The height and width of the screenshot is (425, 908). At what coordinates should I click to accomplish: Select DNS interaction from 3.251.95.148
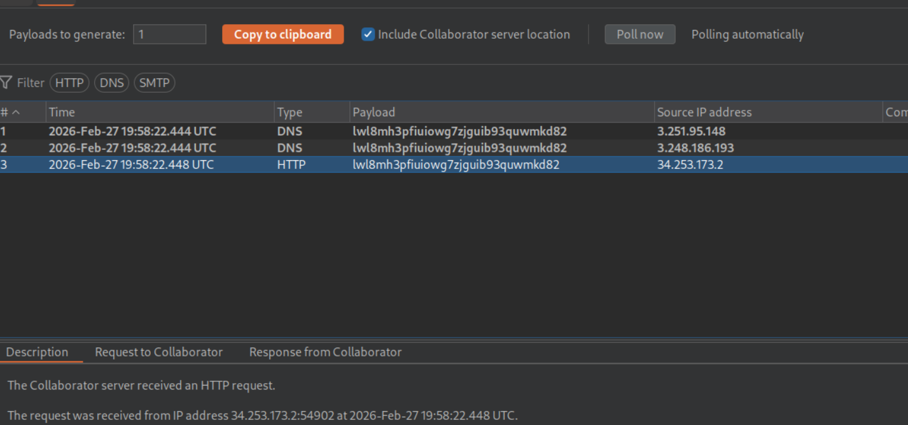(x=445, y=132)
